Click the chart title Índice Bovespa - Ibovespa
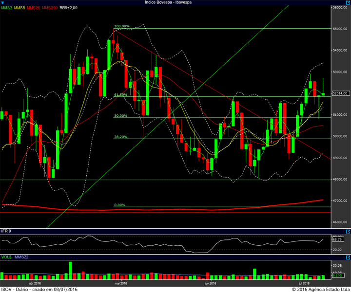Viewport: 351px width, 292px height. click(168, 2)
